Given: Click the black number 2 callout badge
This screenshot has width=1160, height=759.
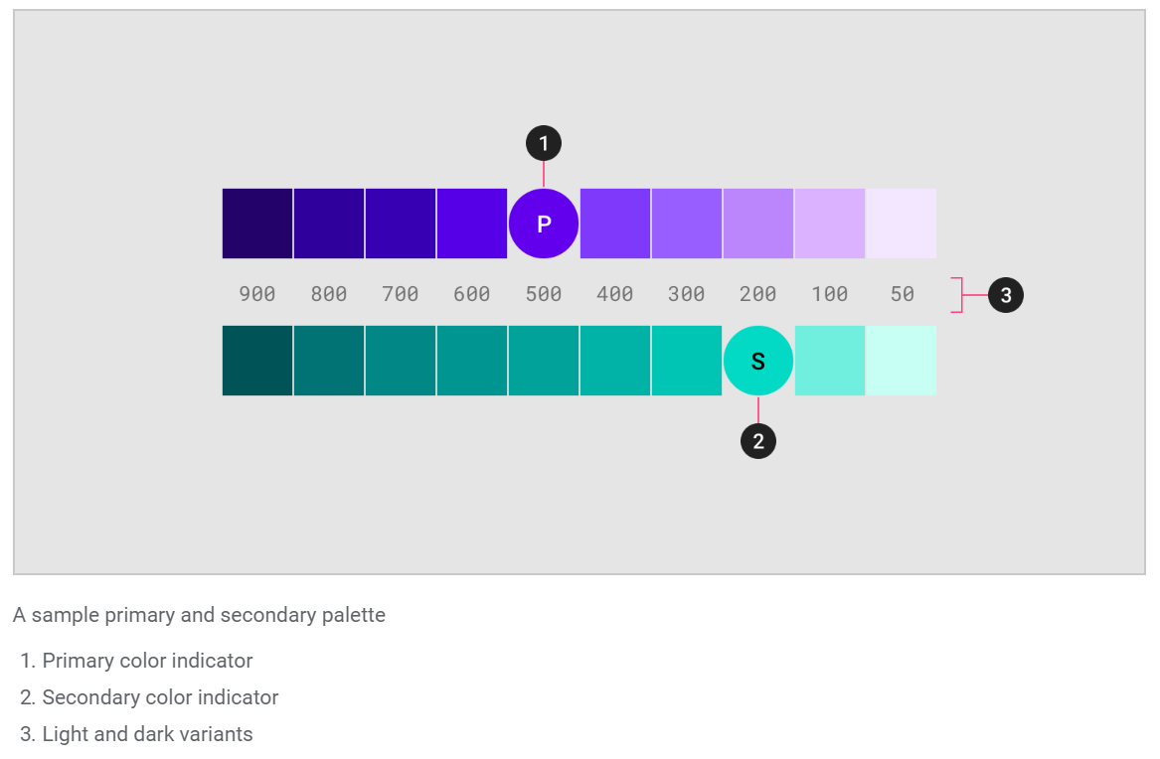Looking at the screenshot, I should tap(758, 441).
